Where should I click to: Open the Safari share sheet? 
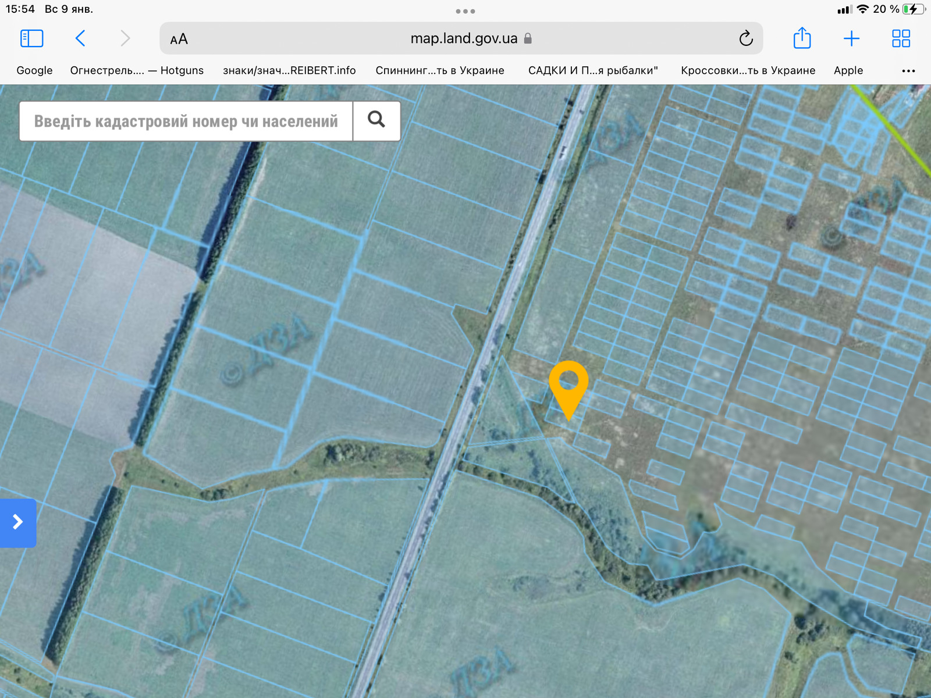tap(802, 38)
